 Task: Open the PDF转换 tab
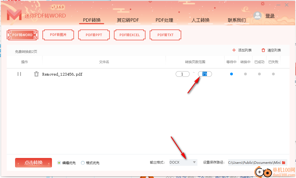click(92, 20)
